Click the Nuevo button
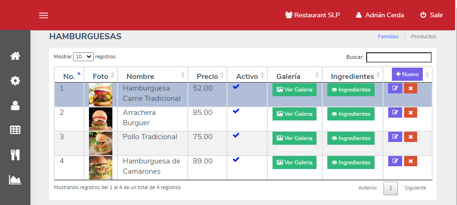 (x=407, y=74)
